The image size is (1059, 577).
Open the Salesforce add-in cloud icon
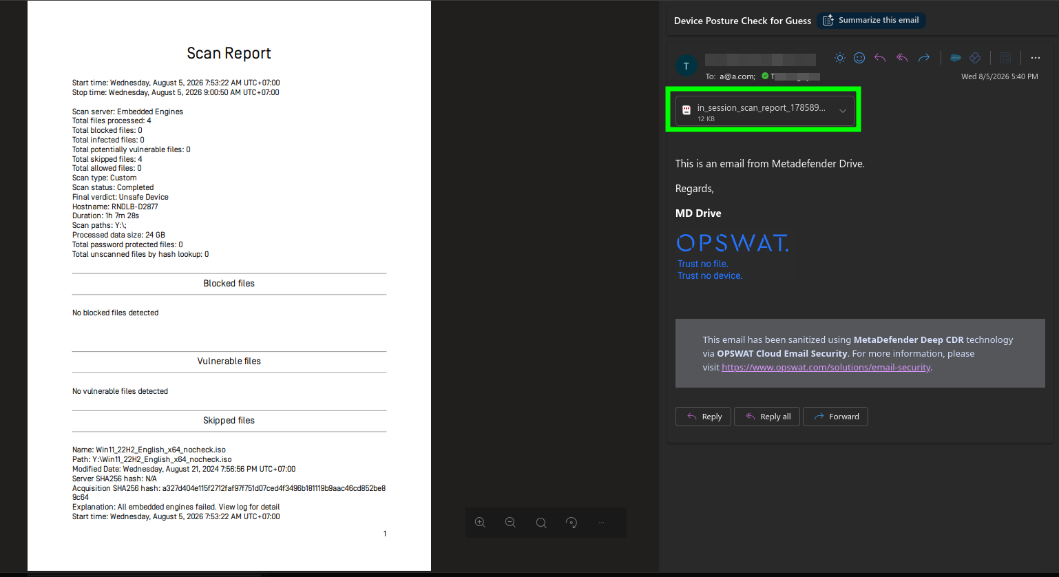[x=955, y=58]
